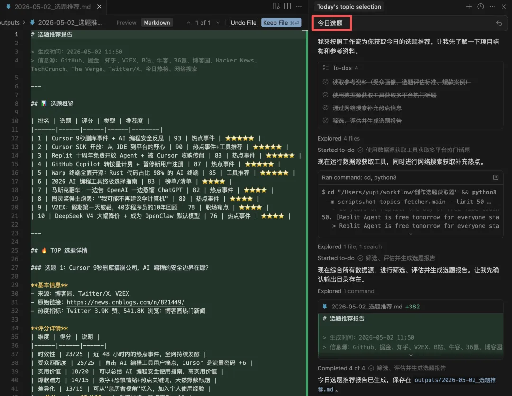Image resolution: width=512 pixels, height=396 pixels.
Task: Close the 2026-05-02_选题推荐.md tab
Action: click(x=99, y=7)
